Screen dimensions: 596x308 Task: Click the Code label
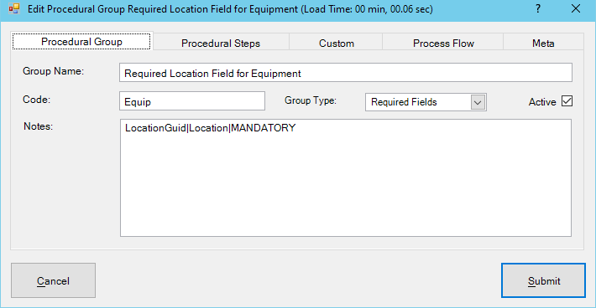(x=36, y=100)
